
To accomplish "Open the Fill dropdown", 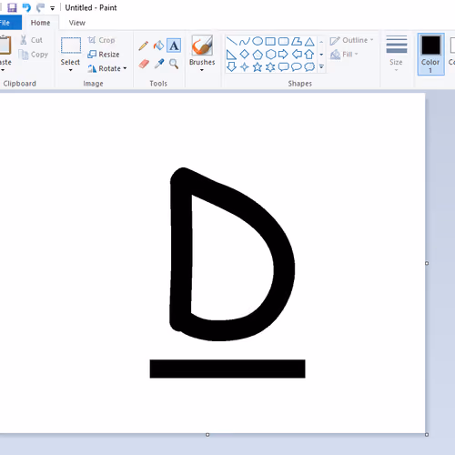I will coord(345,55).
